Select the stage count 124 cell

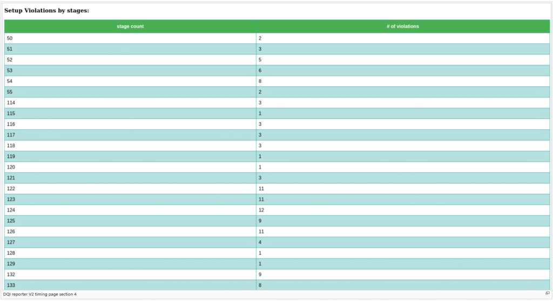point(130,210)
